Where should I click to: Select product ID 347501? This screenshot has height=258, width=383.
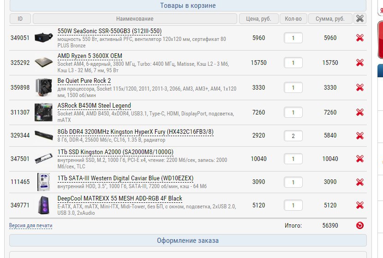tap(20, 159)
